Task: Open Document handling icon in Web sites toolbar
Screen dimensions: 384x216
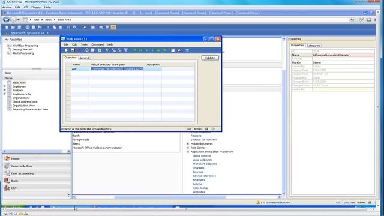Action: pos(173,50)
